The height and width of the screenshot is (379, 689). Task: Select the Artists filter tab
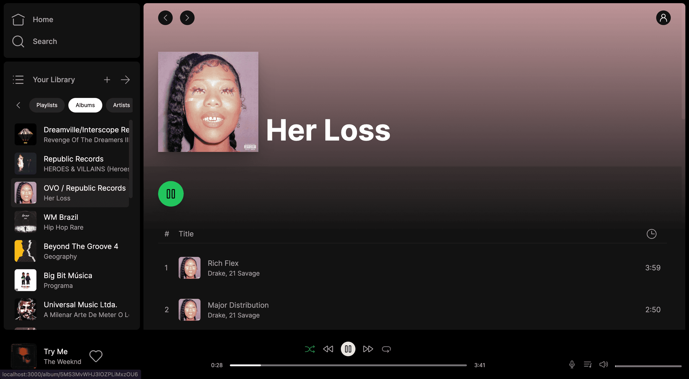[x=121, y=105]
